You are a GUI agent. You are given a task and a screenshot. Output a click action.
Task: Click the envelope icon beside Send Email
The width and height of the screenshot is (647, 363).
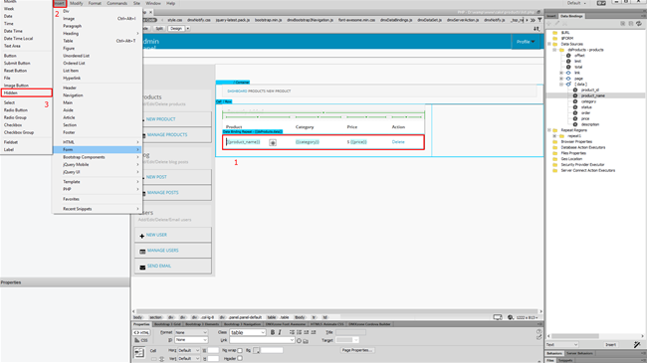(x=142, y=267)
